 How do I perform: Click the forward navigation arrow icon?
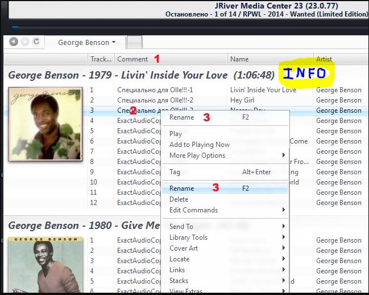point(24,42)
